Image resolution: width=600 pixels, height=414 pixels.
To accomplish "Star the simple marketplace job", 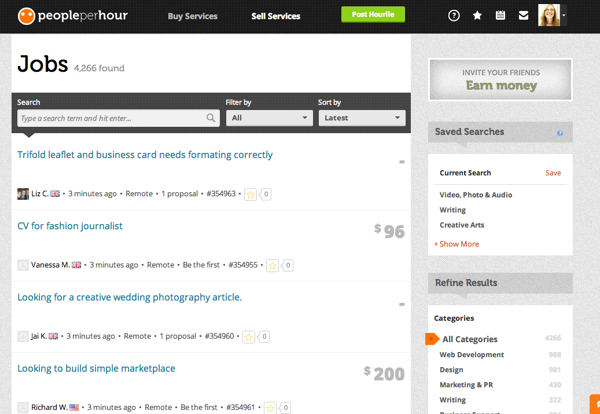I will point(270,408).
